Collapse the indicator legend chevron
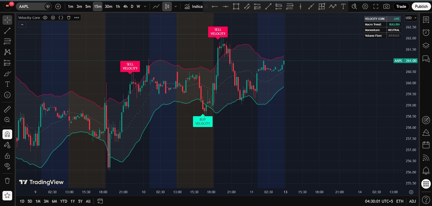Screen dimensions: 432x206 (22, 25)
